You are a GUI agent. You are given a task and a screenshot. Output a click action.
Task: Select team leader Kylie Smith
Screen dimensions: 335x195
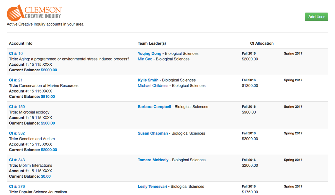click(x=148, y=80)
